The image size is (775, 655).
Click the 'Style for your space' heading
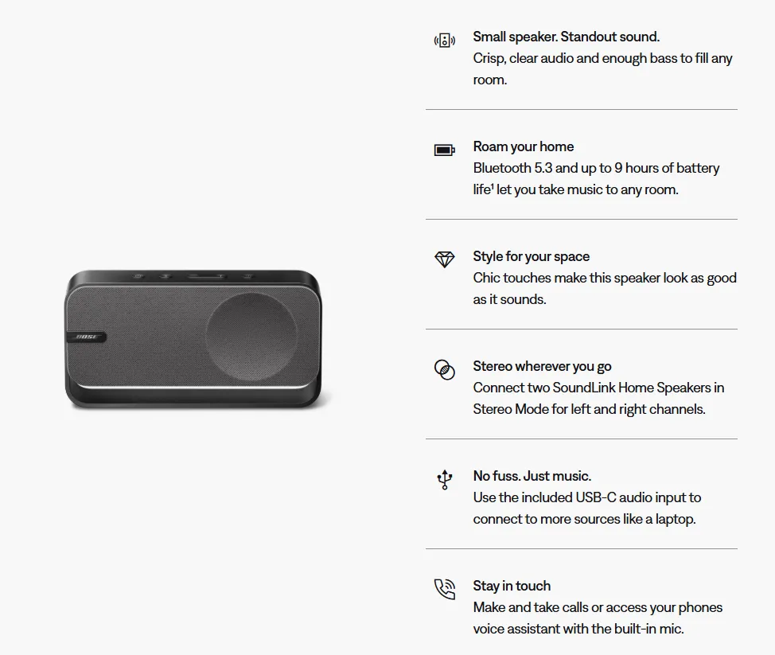(531, 256)
